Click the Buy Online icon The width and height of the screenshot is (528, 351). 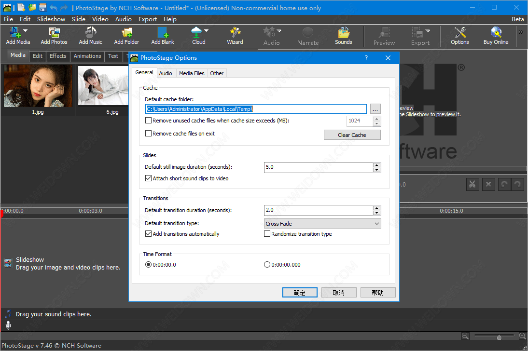pyautogui.click(x=496, y=32)
